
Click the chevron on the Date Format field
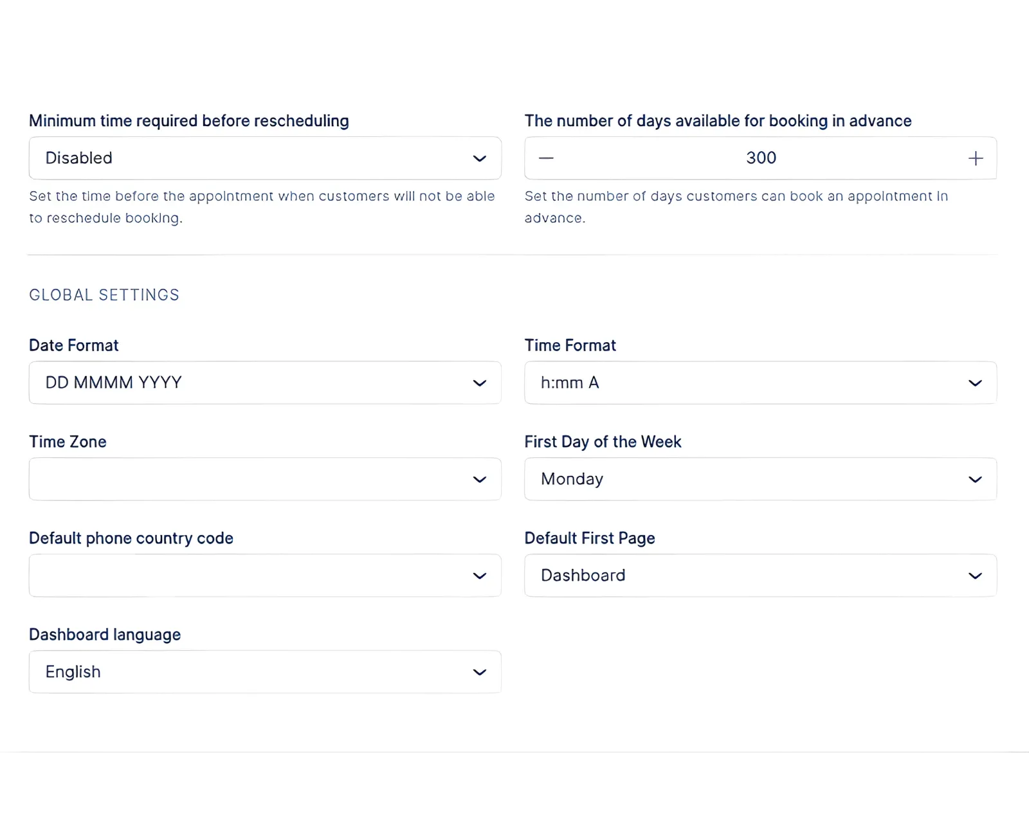(480, 383)
